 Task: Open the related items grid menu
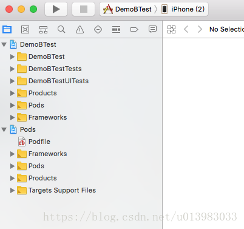[x=171, y=29]
